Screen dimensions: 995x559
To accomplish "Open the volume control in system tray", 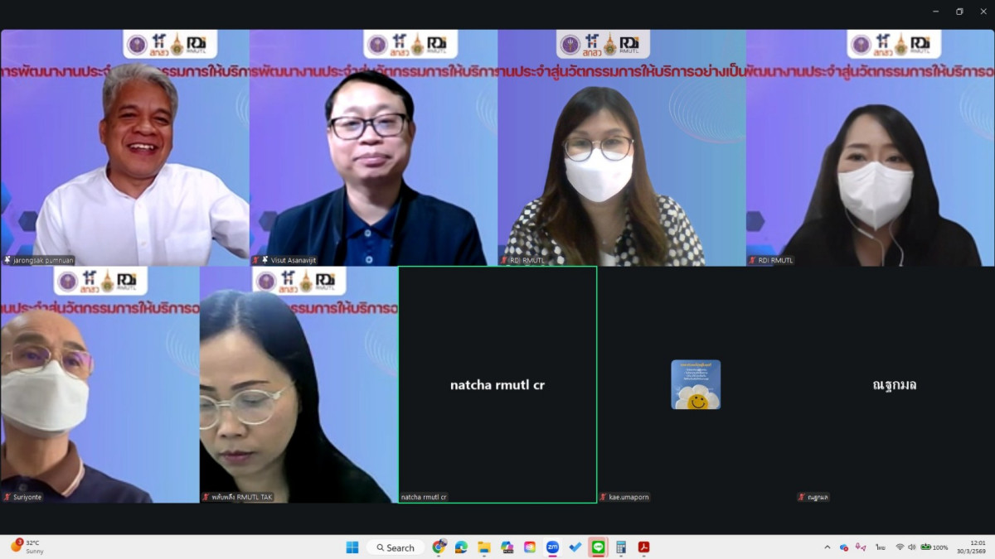I will coord(912,547).
